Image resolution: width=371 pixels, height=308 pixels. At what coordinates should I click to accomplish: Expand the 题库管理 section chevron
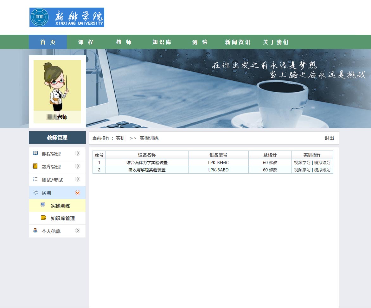(x=78, y=166)
